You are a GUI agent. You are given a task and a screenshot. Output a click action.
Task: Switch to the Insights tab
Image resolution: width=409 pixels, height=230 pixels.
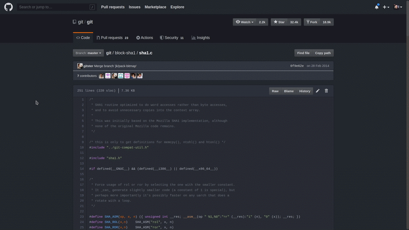pos(200,38)
